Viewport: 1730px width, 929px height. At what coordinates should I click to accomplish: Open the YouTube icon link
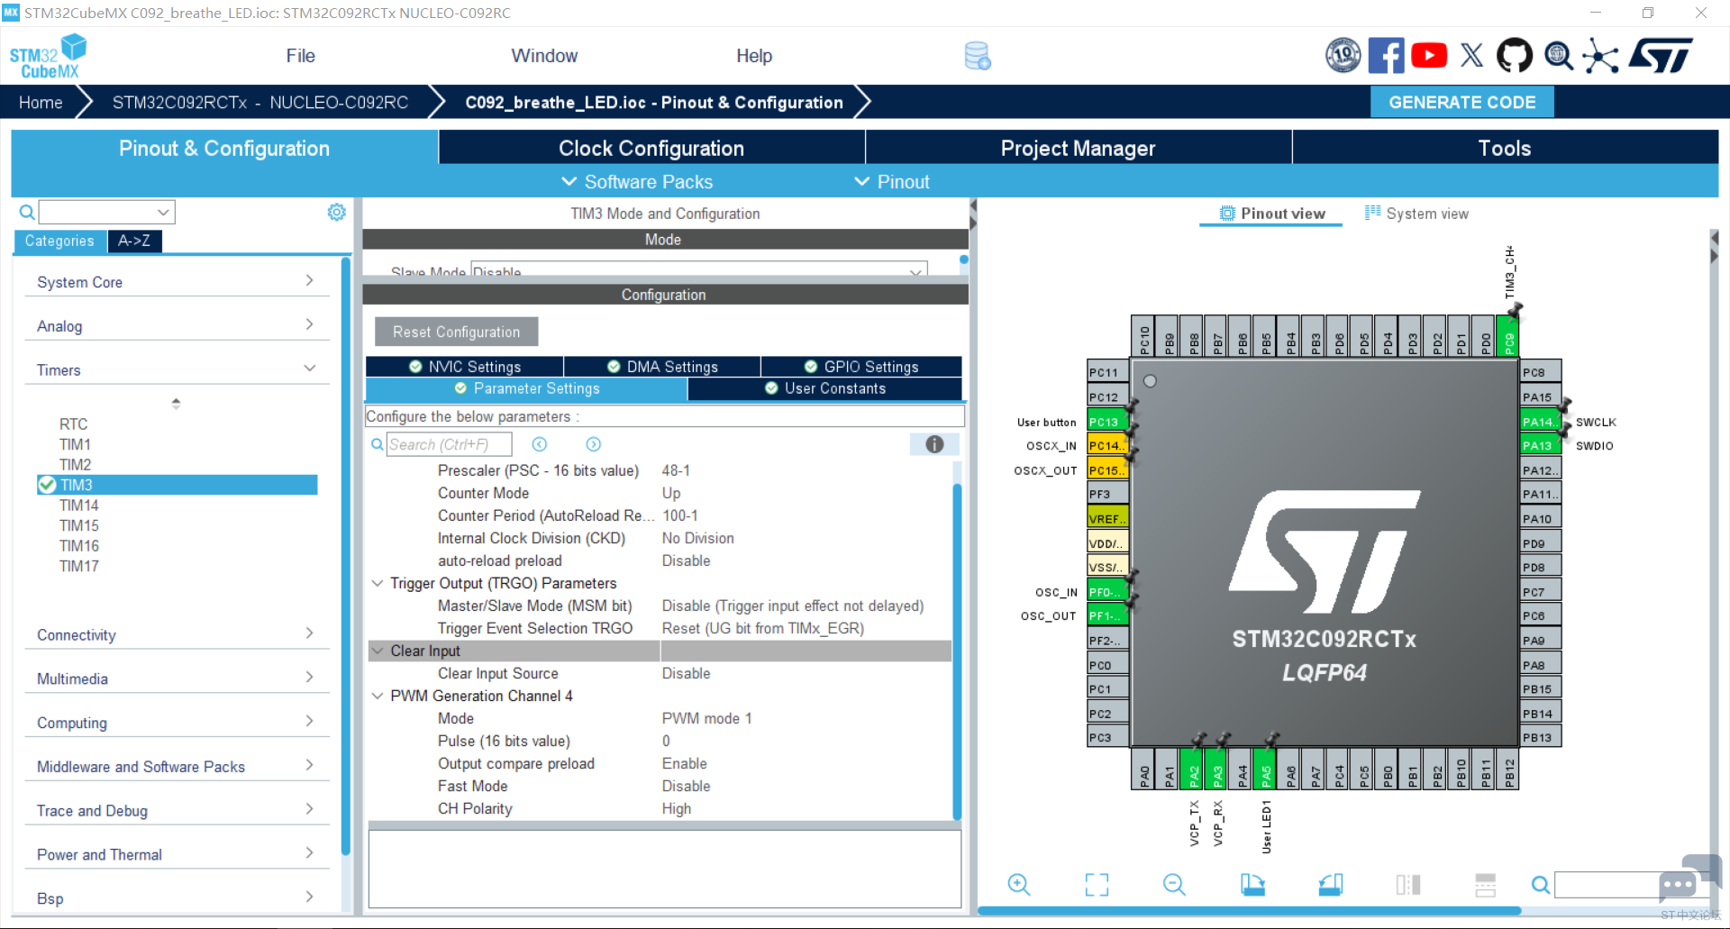tap(1429, 56)
